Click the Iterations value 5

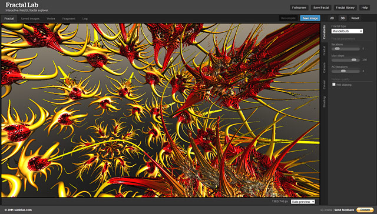(x=363, y=49)
